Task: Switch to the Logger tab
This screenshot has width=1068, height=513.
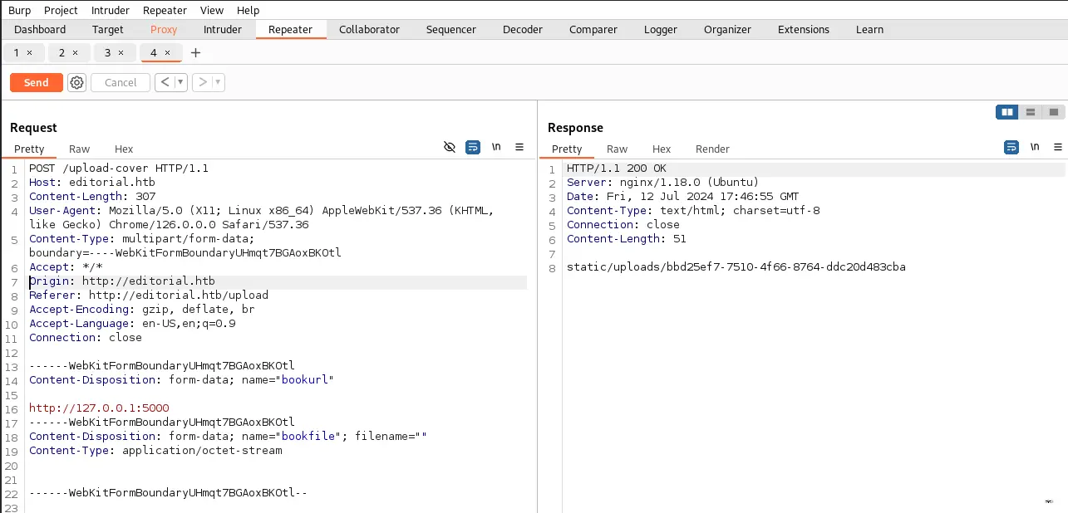Action: 661,29
